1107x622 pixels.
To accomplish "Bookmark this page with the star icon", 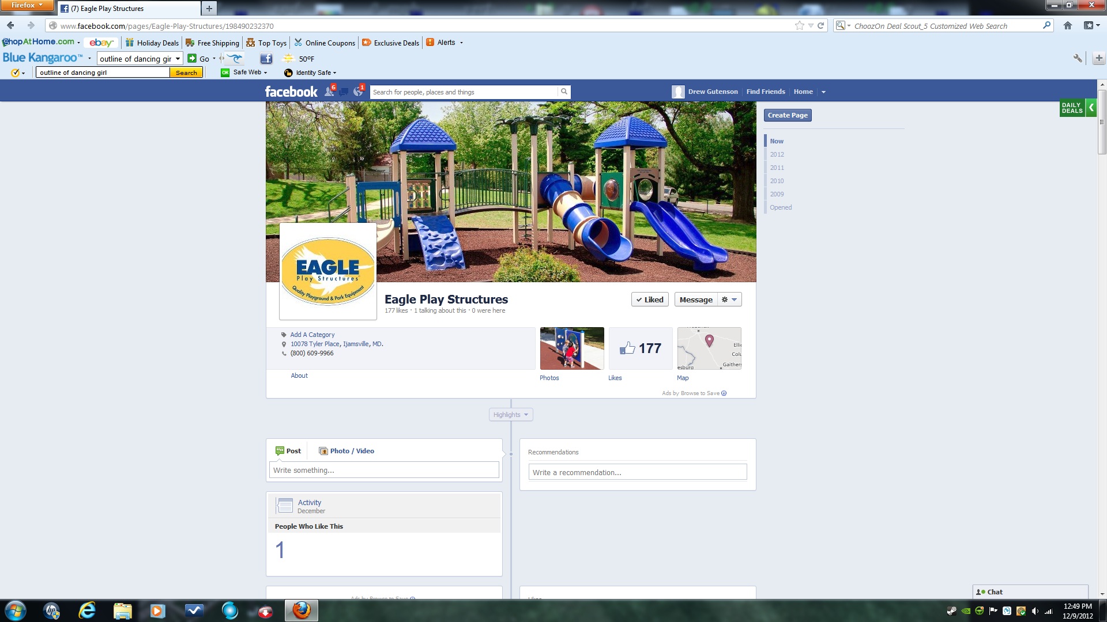I will click(x=799, y=25).
